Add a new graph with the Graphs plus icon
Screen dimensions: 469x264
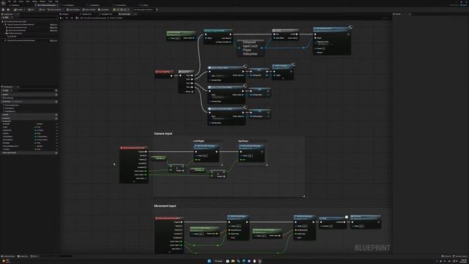pos(56,95)
